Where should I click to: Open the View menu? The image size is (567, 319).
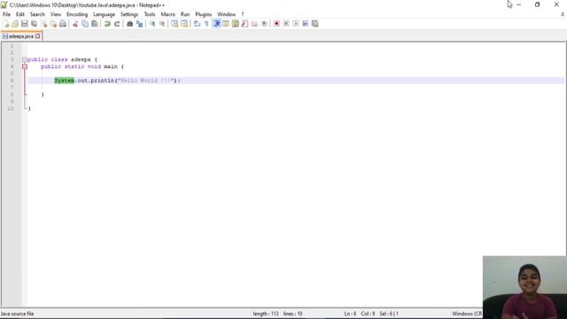point(55,14)
